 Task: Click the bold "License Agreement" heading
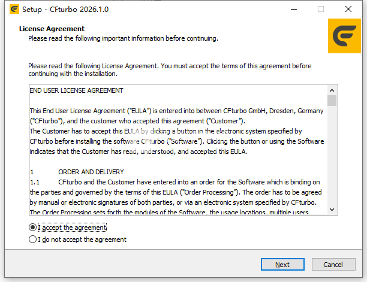[52, 29]
